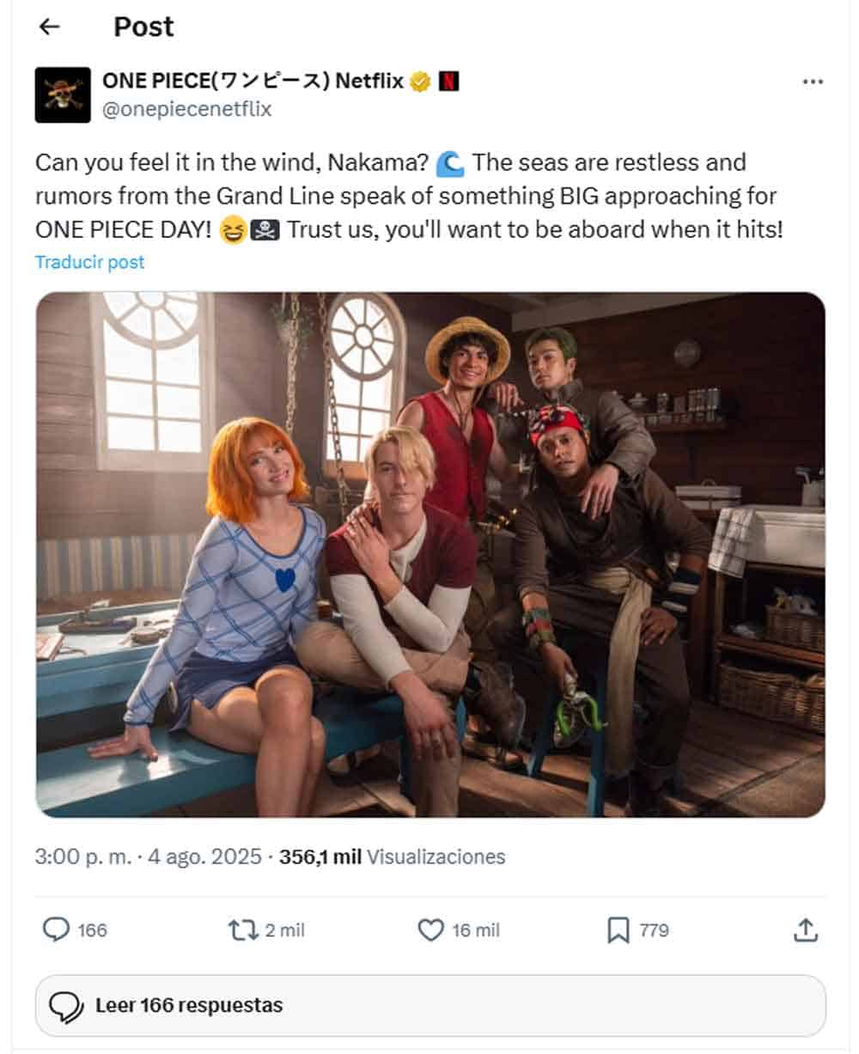This screenshot has width=859, height=1054.
Task: Click the chat bubbles icon in replies button
Action: tap(67, 1006)
